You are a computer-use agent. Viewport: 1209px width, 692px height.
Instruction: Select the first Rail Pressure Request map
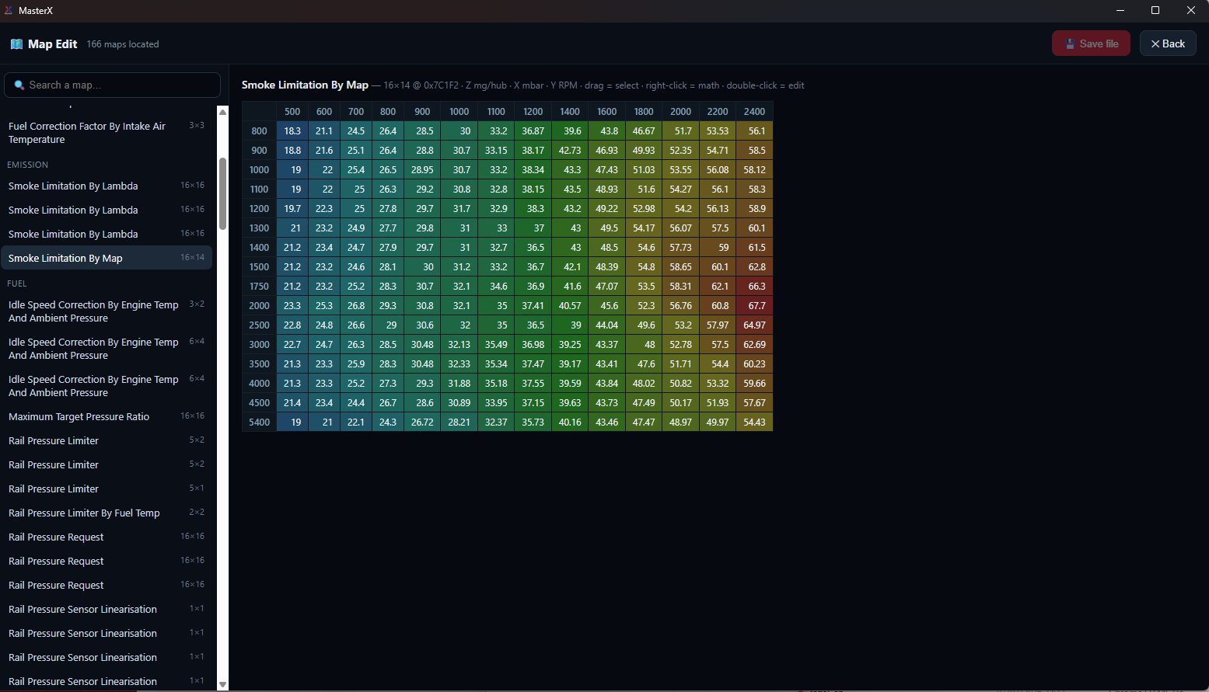pos(107,537)
